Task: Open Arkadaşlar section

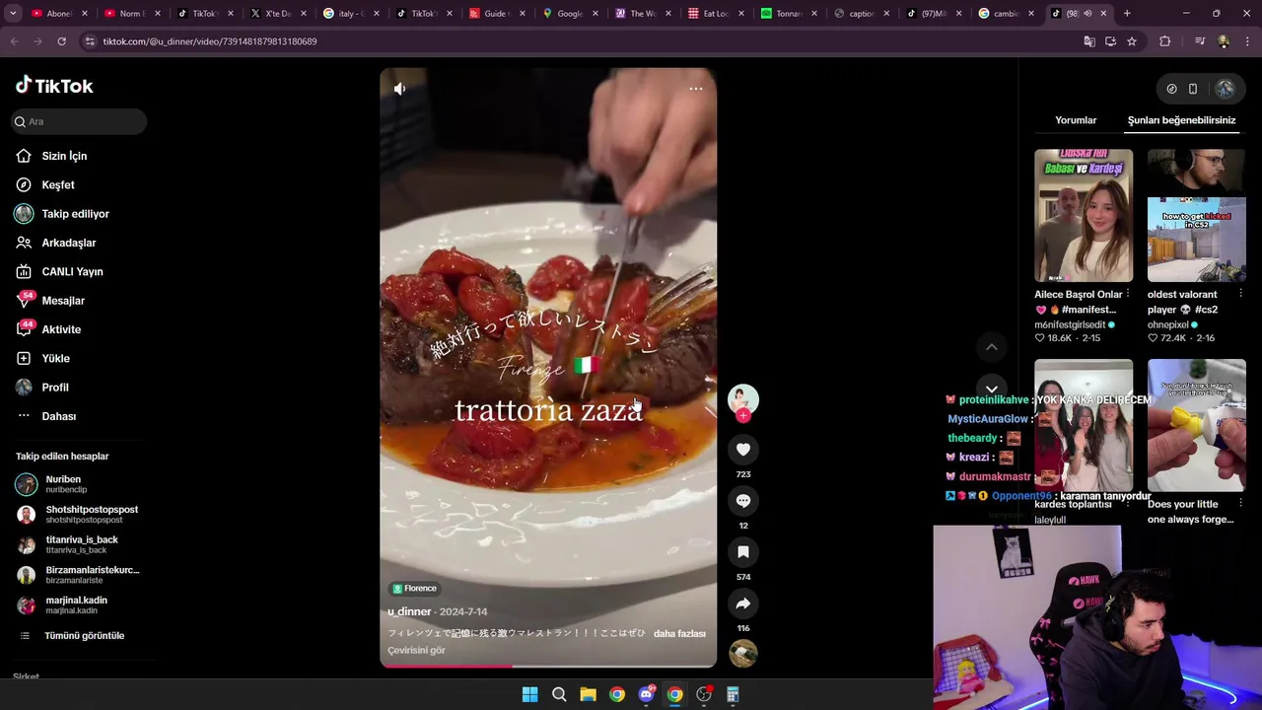Action: (x=68, y=243)
